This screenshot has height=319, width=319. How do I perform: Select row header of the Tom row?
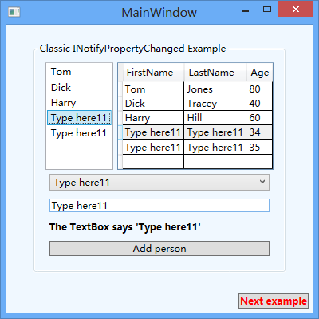click(x=120, y=89)
